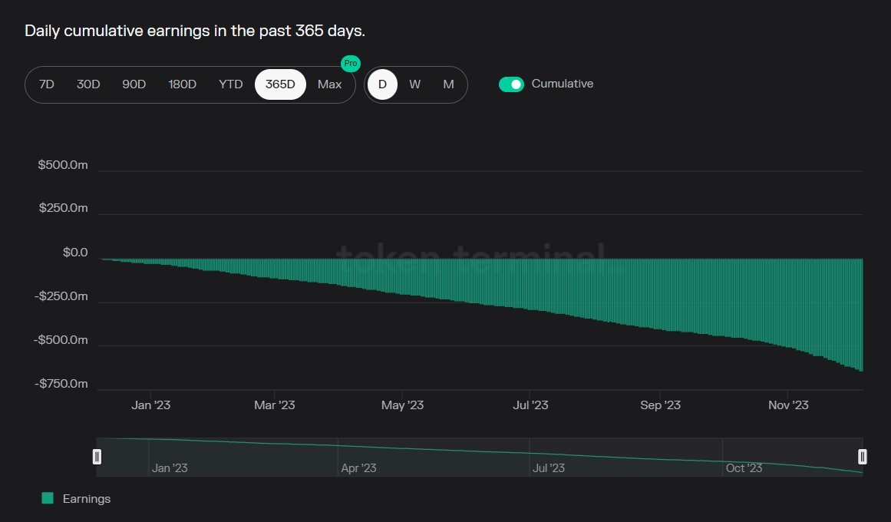This screenshot has height=522, width=891.
Task: Select the 30D time range
Action: (x=88, y=84)
